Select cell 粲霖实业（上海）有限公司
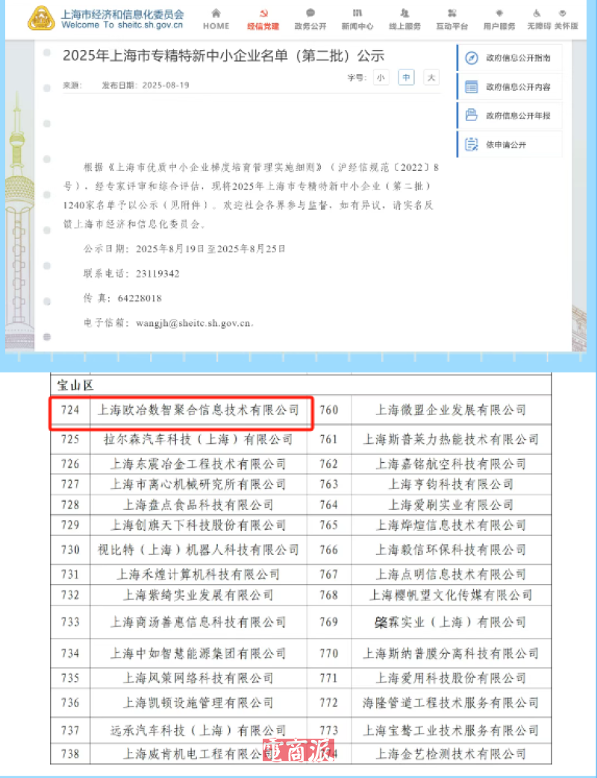 (x=451, y=622)
